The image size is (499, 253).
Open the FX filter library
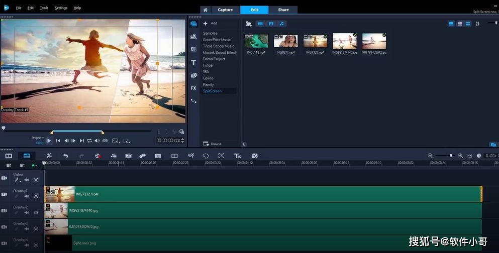193,88
